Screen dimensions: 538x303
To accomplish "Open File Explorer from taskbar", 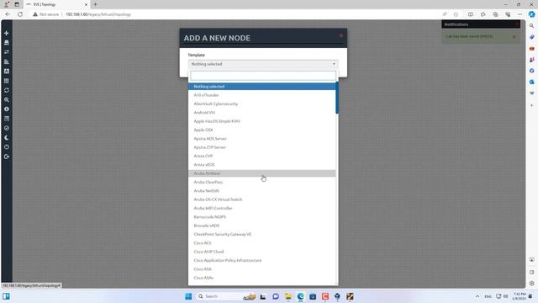I will (x=287, y=296).
